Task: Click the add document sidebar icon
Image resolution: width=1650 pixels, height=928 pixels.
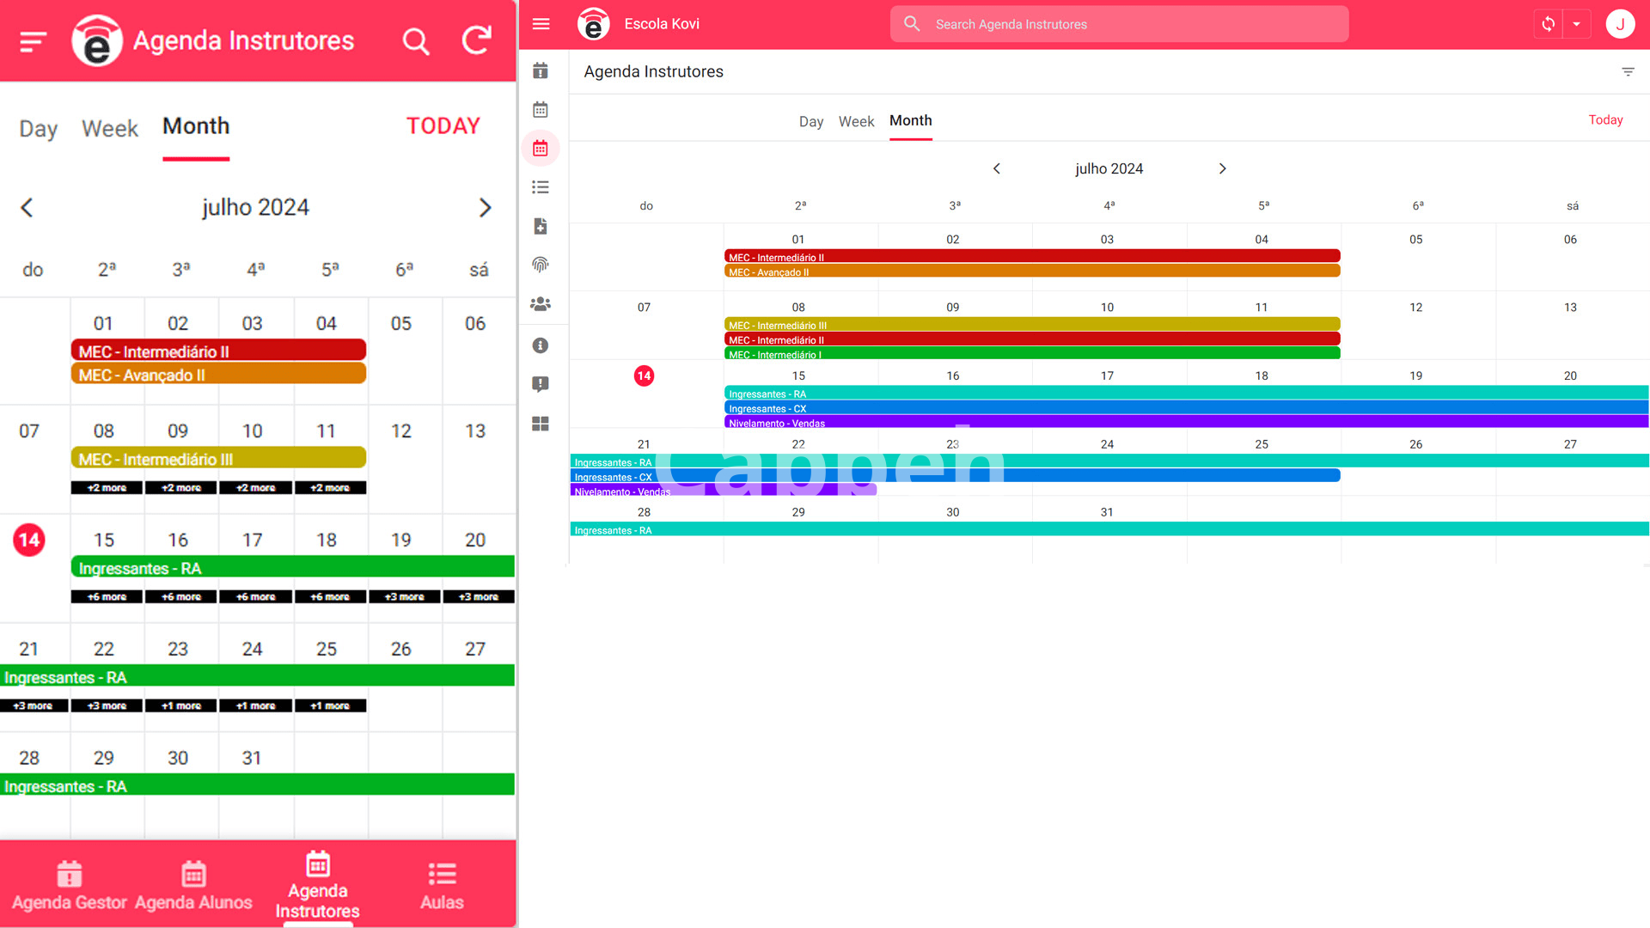Action: click(x=540, y=226)
